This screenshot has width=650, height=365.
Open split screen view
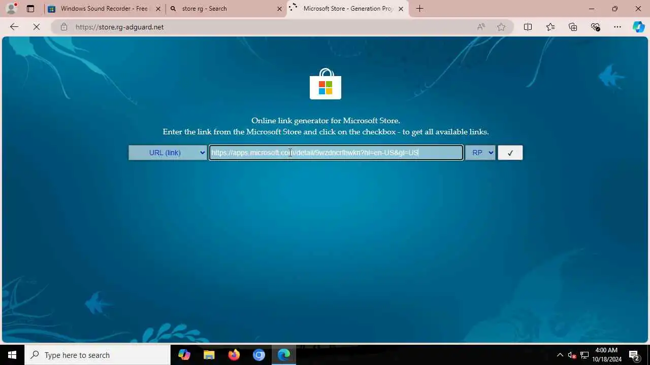(528, 27)
